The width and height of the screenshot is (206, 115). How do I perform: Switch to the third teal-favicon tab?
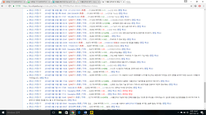pos(64,2)
